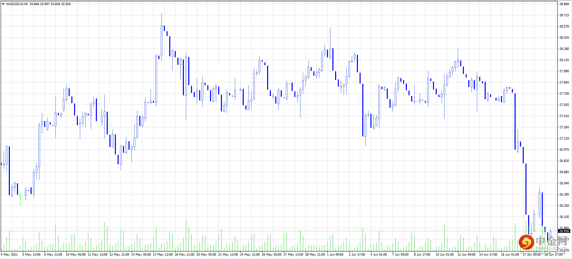The height and width of the screenshot is (259, 572).
Task: Click the 12 May 21:00 time label
Action: [119, 255]
